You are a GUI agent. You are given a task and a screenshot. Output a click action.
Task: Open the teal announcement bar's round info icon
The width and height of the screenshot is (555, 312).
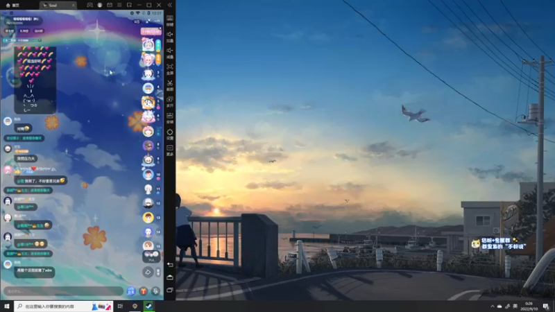click(40, 40)
